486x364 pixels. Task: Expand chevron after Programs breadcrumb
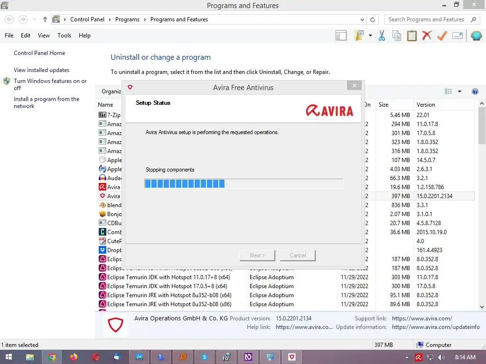click(x=145, y=19)
